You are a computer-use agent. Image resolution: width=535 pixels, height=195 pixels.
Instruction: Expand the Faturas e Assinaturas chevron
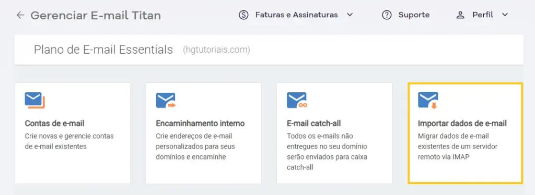pyautogui.click(x=350, y=15)
